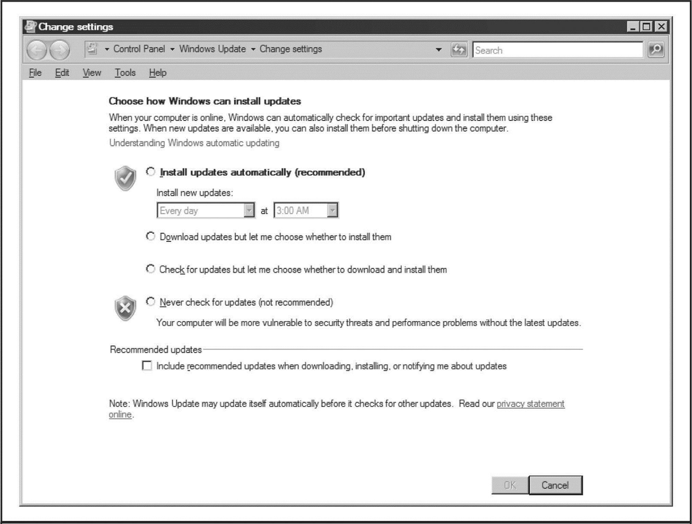Click Change settings in the breadcrumb
The width and height of the screenshot is (692, 524).
coord(291,49)
